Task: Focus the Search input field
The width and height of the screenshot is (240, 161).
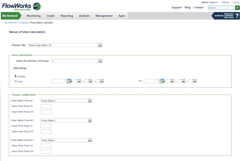Action: pyautogui.click(x=221, y=8)
